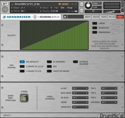Go to previous instrument arrow
The image size is (125, 118).
pyautogui.click(x=72, y=4)
